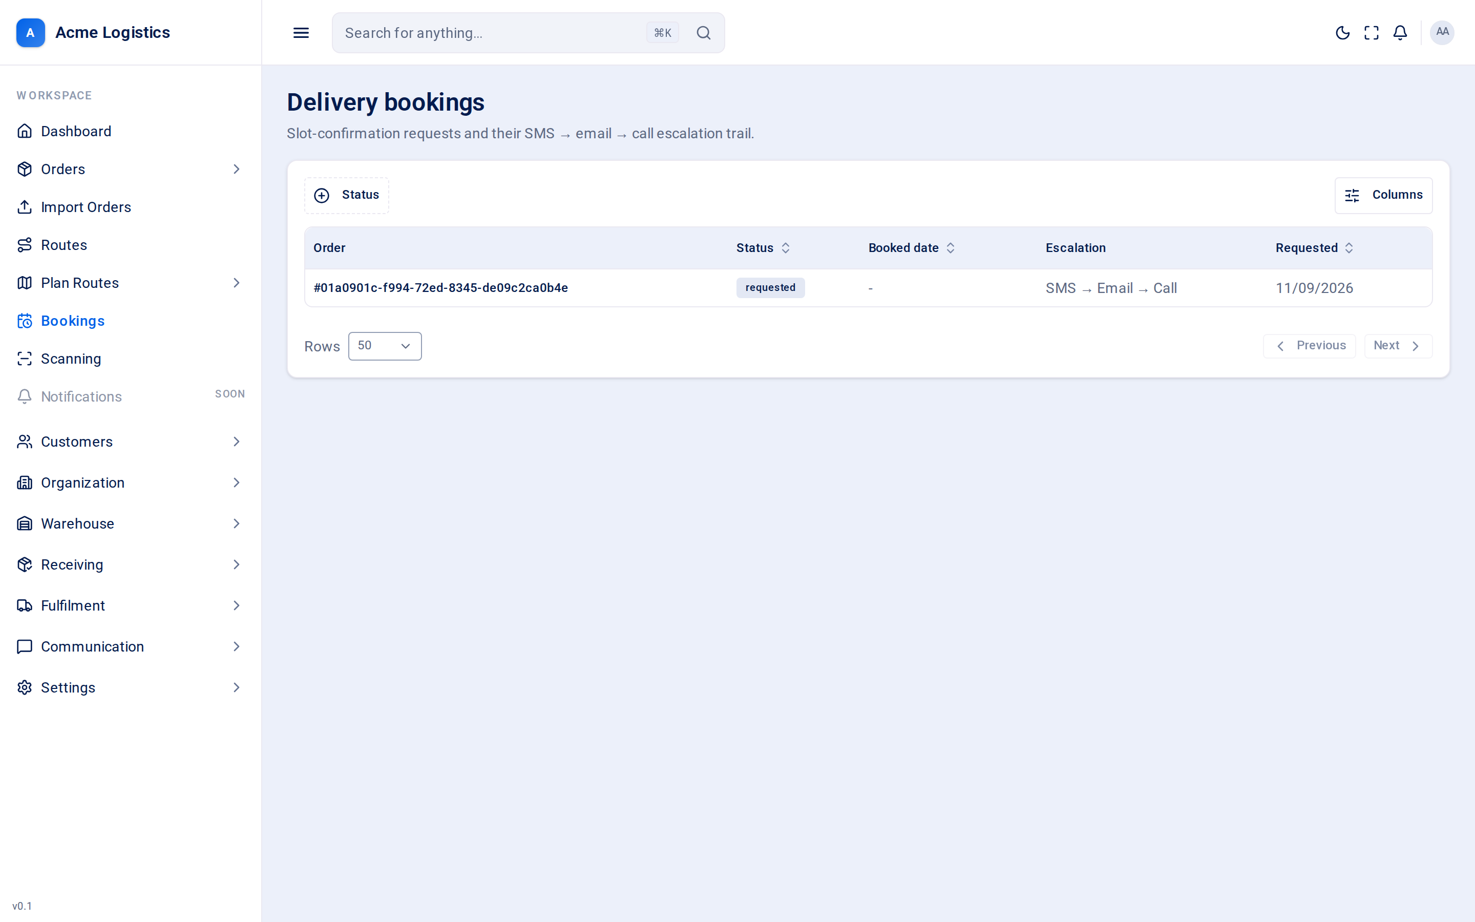Expand the Customers chevron
Screen dimensions: 1475x922
click(237, 442)
